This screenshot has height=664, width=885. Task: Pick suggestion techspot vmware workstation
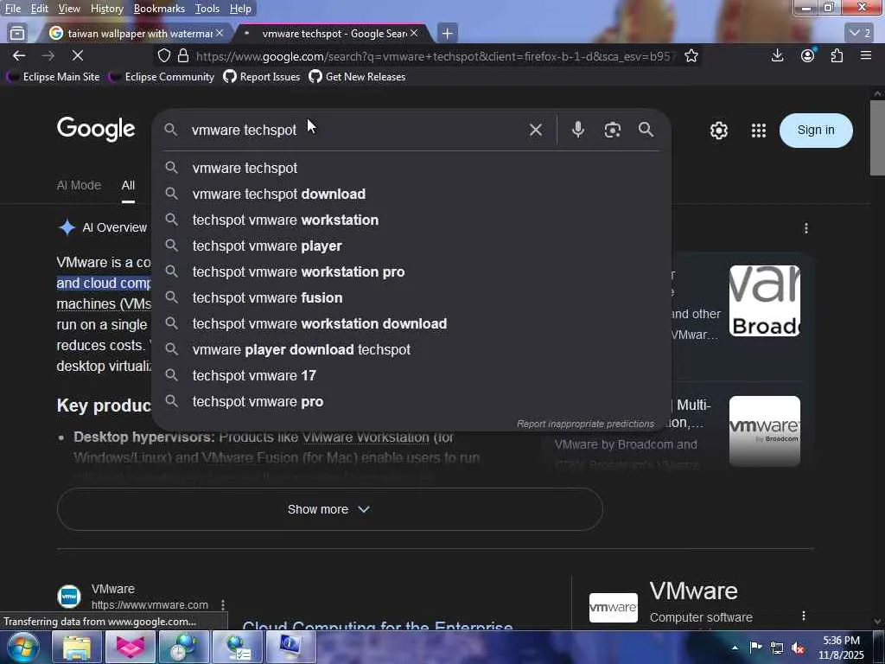(x=412, y=220)
